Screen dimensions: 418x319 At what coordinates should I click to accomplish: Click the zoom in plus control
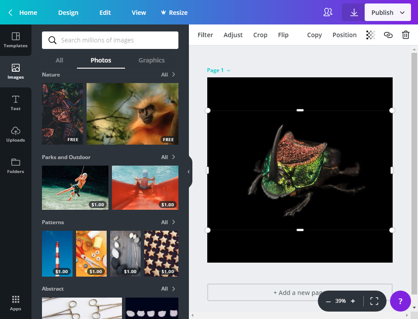point(353,301)
